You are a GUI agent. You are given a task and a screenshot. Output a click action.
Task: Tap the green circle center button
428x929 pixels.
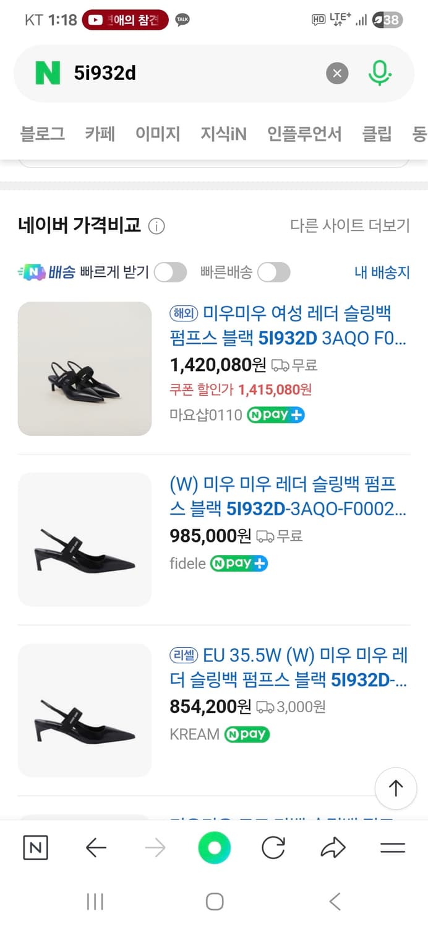coord(214,848)
